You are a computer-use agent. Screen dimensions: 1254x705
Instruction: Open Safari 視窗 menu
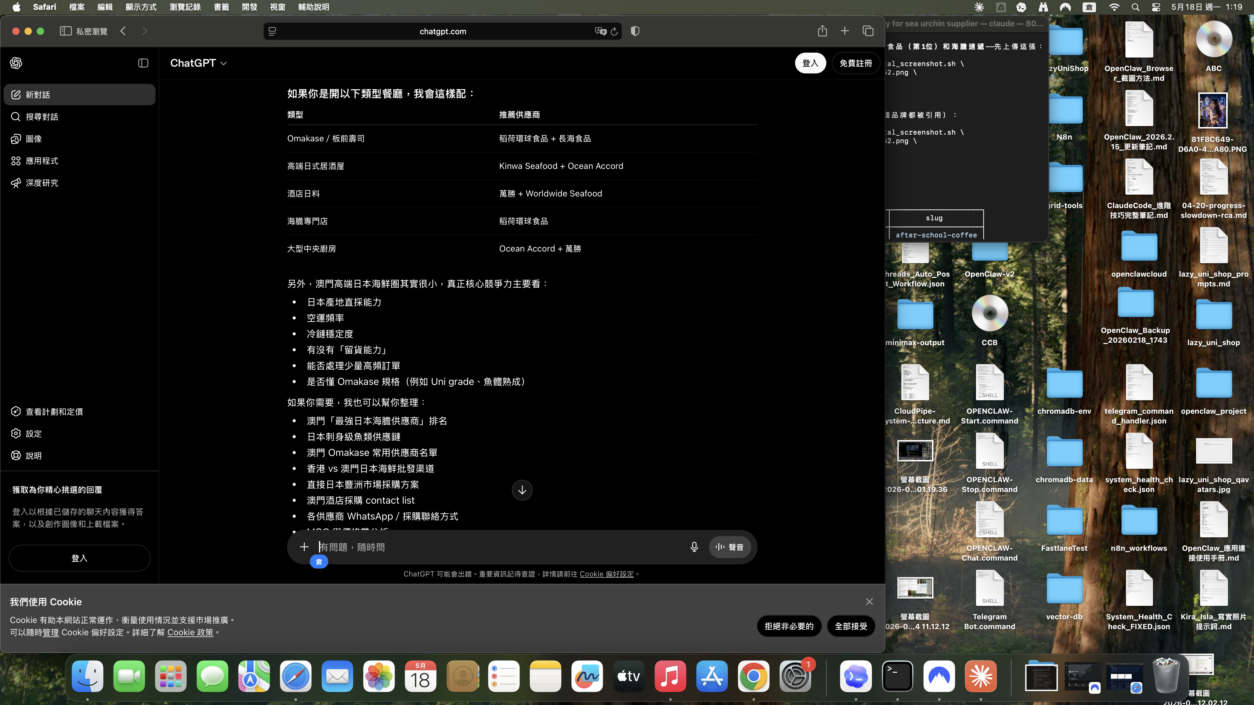click(x=277, y=7)
